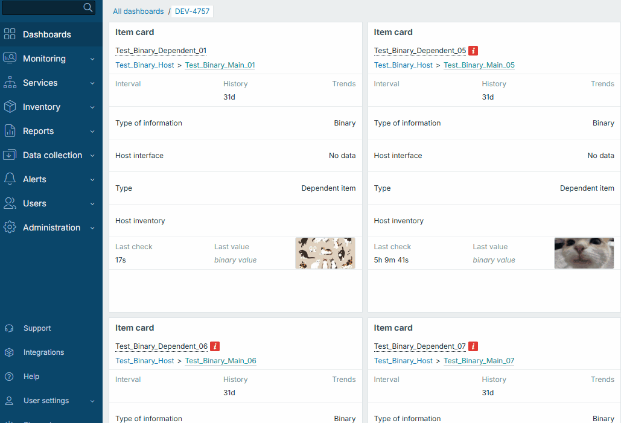The height and width of the screenshot is (423, 621).
Task: Click the Inventory box icon
Action: tap(10, 107)
